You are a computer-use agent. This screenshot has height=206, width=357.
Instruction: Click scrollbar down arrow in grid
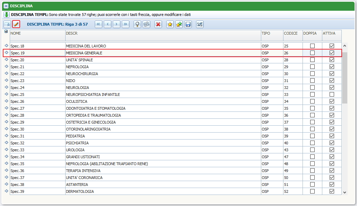pyautogui.click(x=345, y=192)
